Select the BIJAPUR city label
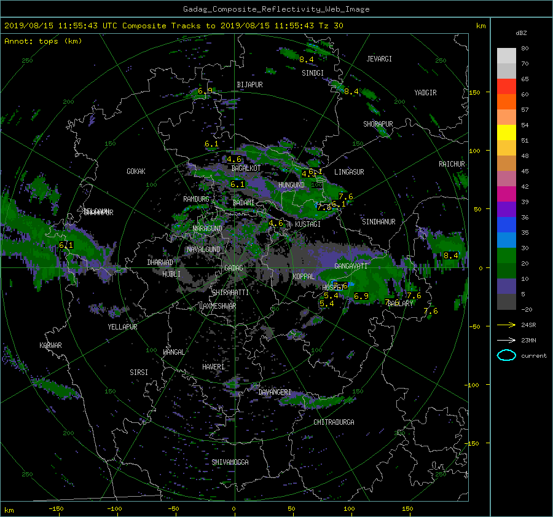 (x=249, y=85)
